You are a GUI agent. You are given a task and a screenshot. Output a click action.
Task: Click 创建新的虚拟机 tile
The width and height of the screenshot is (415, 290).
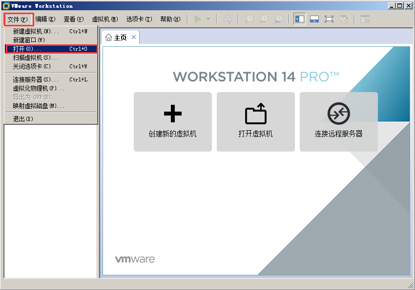173,122
